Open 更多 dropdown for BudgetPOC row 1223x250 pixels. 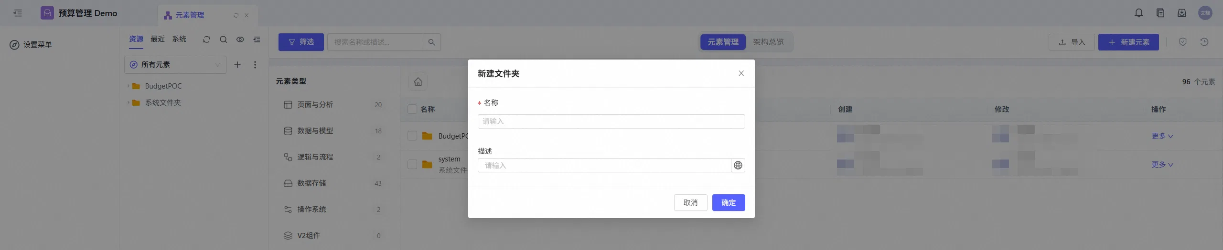point(1162,136)
